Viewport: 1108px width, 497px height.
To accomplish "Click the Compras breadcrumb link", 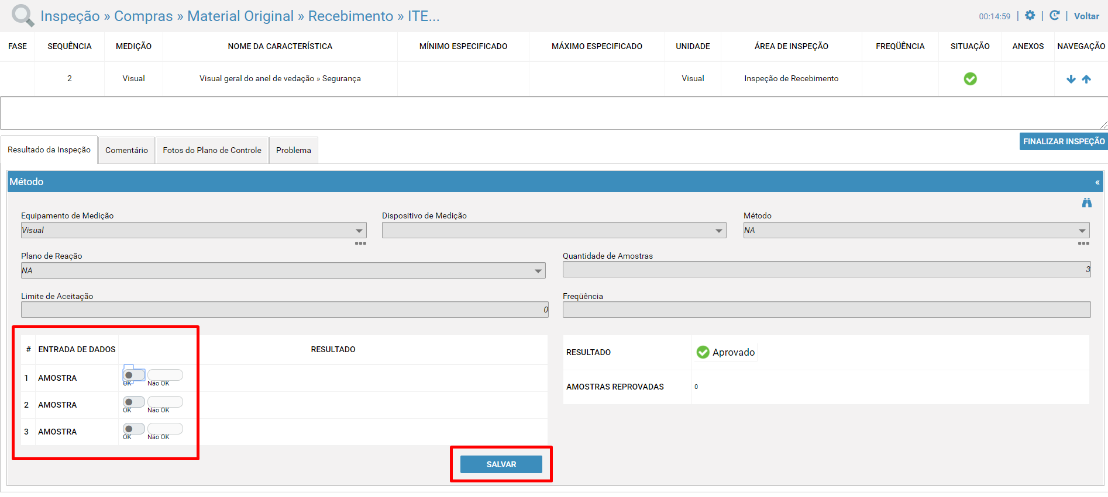I will click(x=143, y=16).
